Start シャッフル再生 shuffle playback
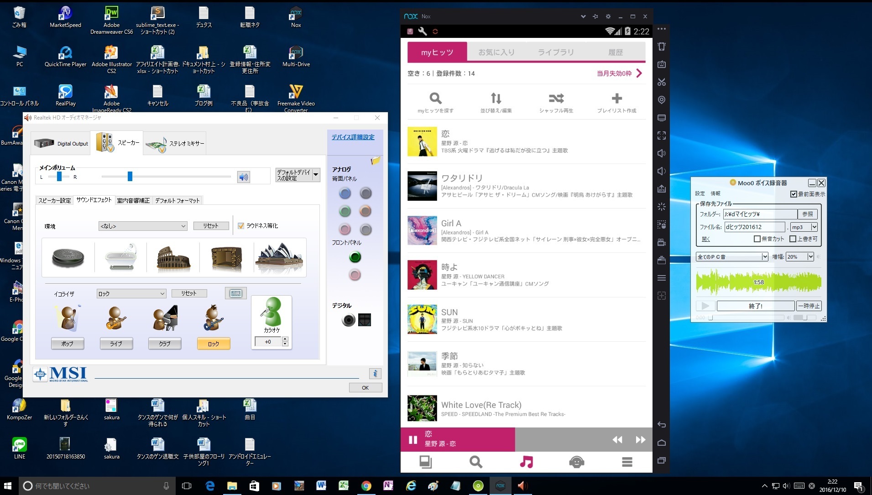872x495 pixels. coord(556,103)
